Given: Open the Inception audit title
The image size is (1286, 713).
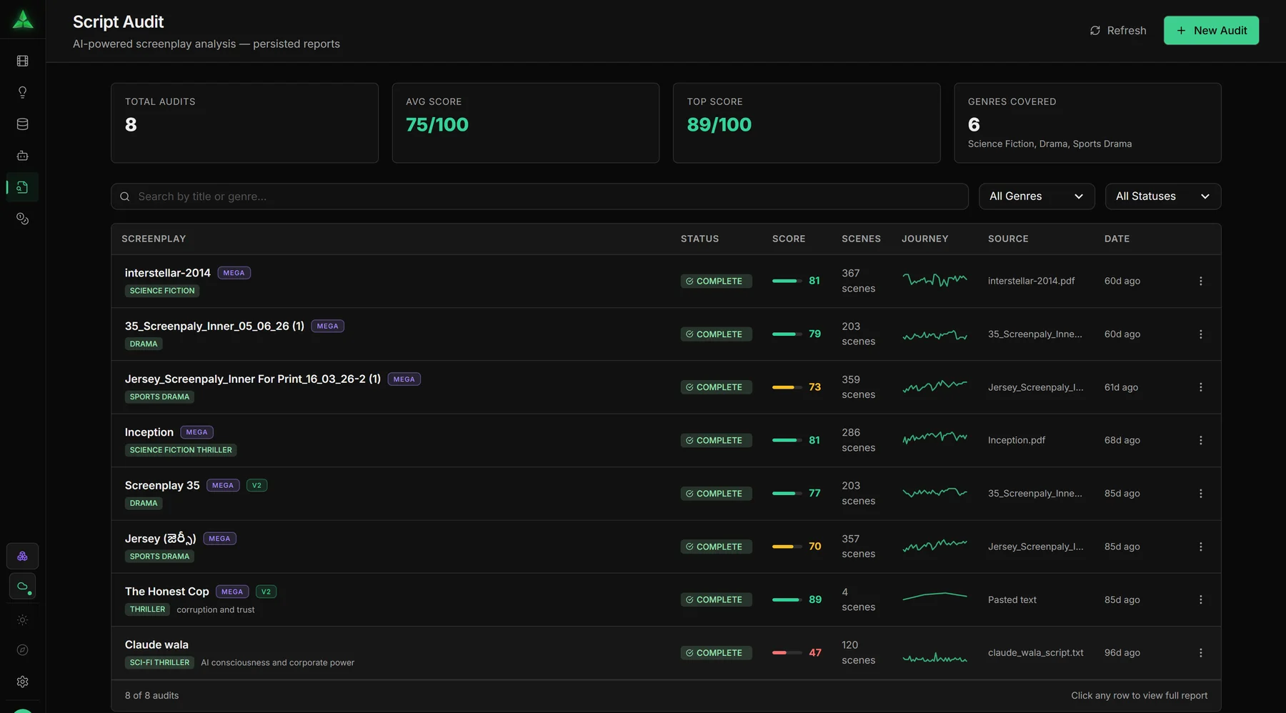Looking at the screenshot, I should tap(149, 432).
